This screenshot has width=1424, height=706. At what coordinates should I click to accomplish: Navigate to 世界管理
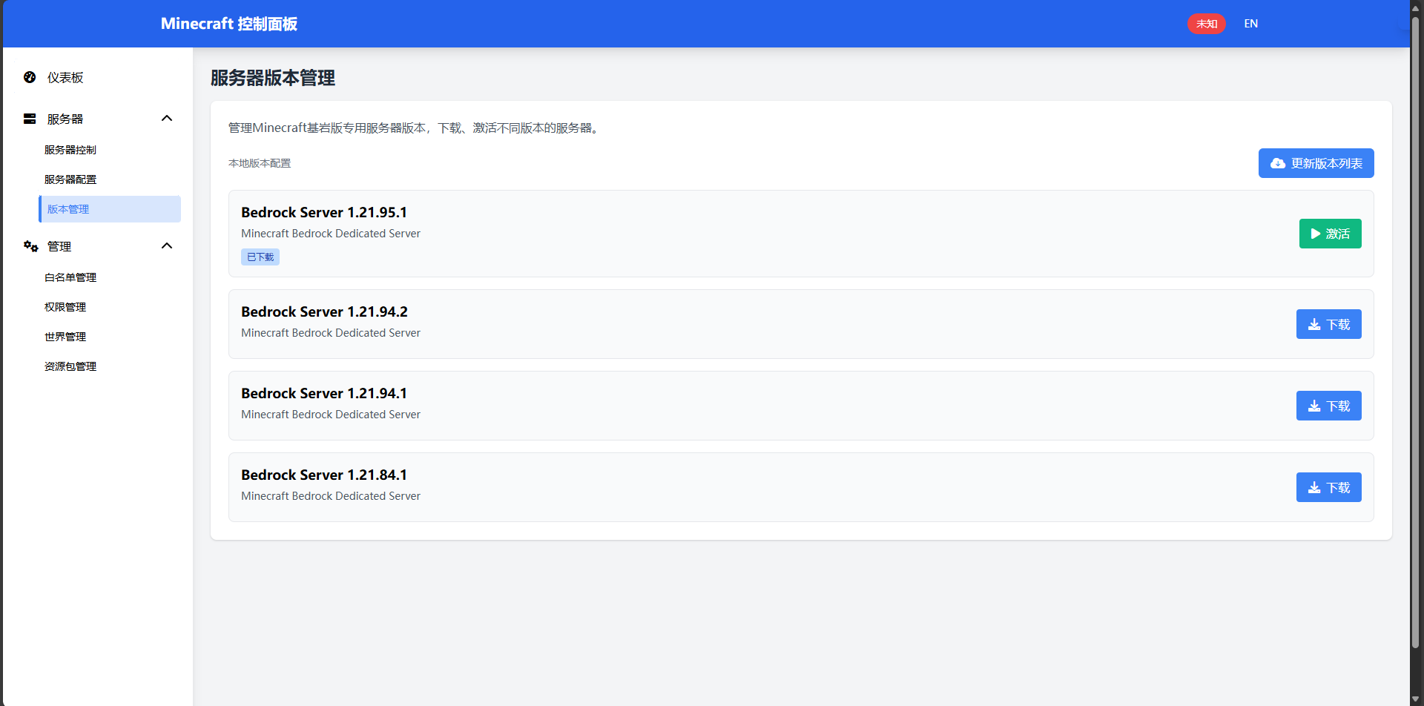(65, 337)
